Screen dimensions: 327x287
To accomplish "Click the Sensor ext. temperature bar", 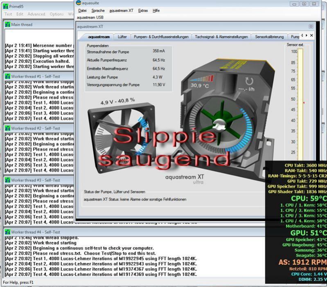I will click(300, 104).
